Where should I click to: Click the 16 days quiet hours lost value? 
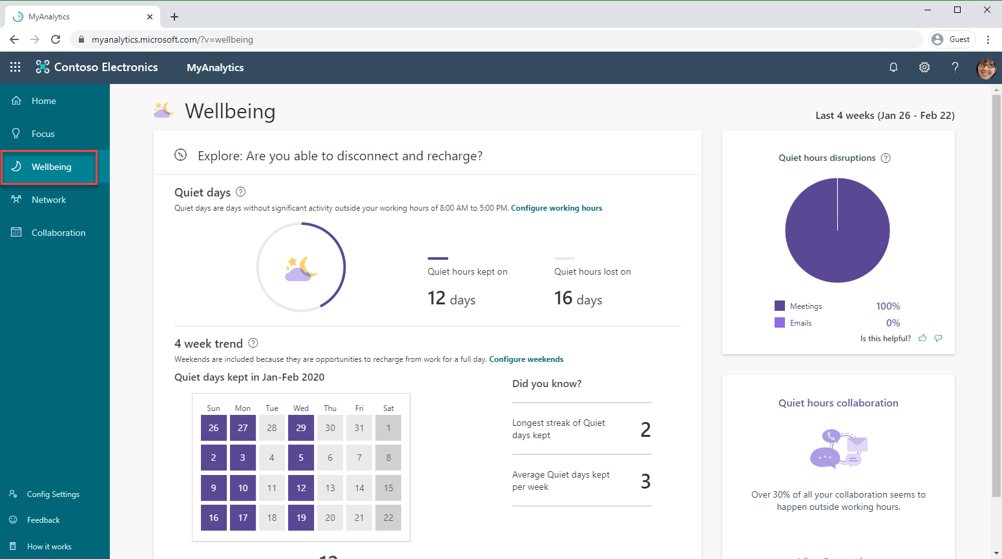pyautogui.click(x=578, y=298)
